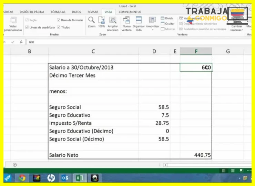
Task: Click cell 'Décimo Tercer Mes'
Action: click(x=93, y=75)
